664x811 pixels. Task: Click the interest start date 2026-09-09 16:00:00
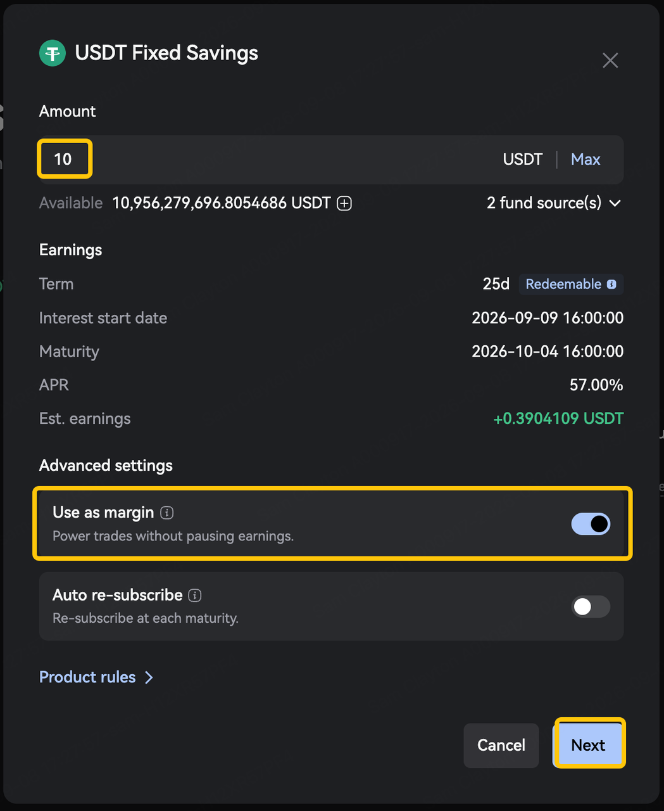click(548, 317)
